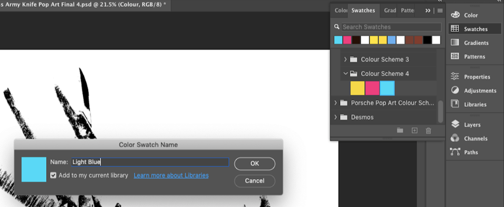Open the Patterns panel icon

pos(455,57)
